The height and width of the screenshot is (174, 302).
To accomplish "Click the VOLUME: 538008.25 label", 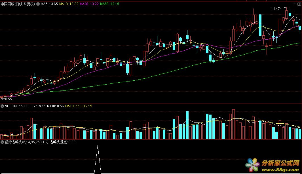I will pyautogui.click(x=21, y=106).
